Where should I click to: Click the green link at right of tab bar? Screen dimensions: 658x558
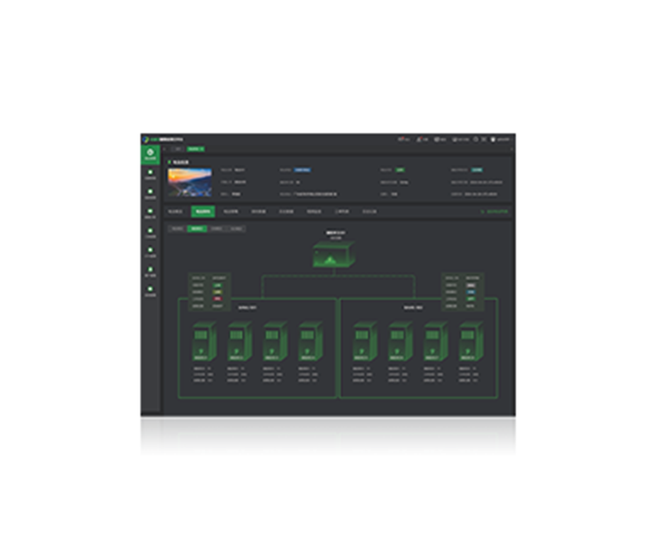pos(495,212)
